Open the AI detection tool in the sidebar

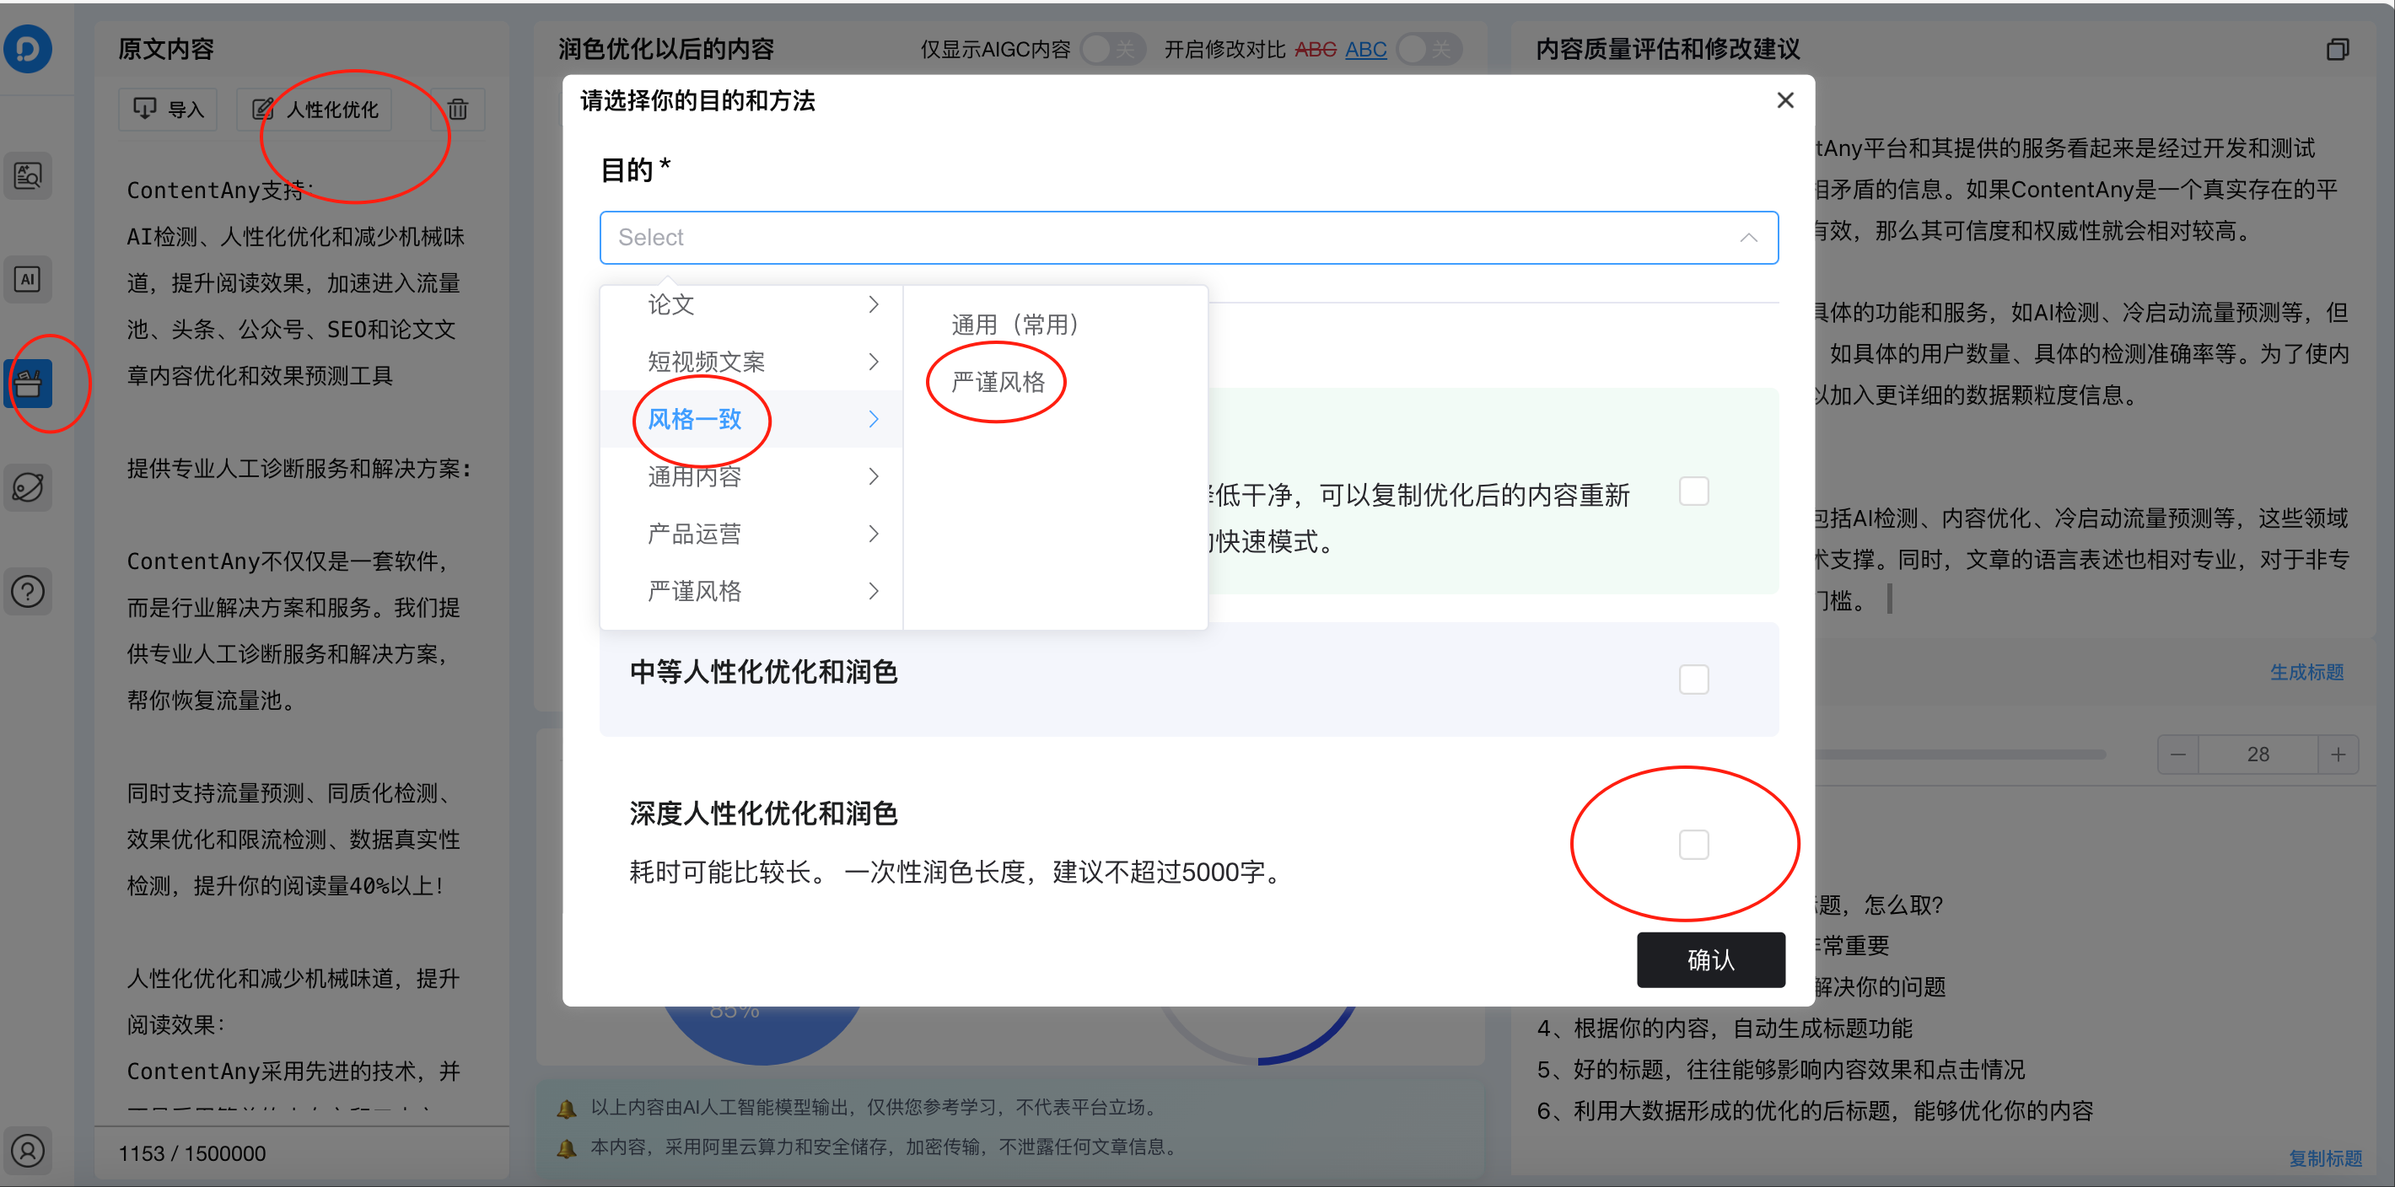(28, 279)
